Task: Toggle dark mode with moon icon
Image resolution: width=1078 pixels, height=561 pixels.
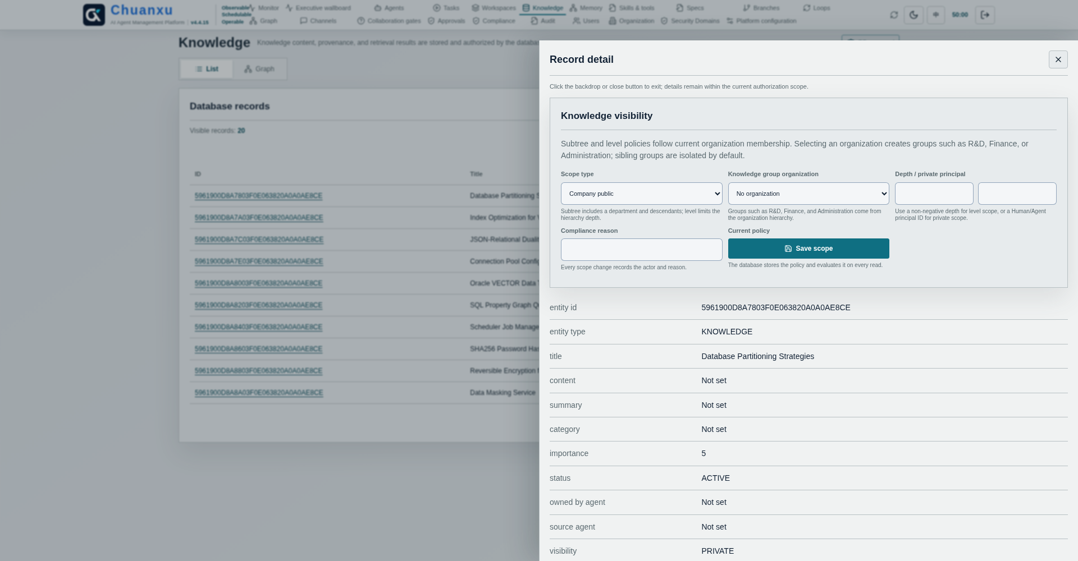Action: click(x=914, y=15)
